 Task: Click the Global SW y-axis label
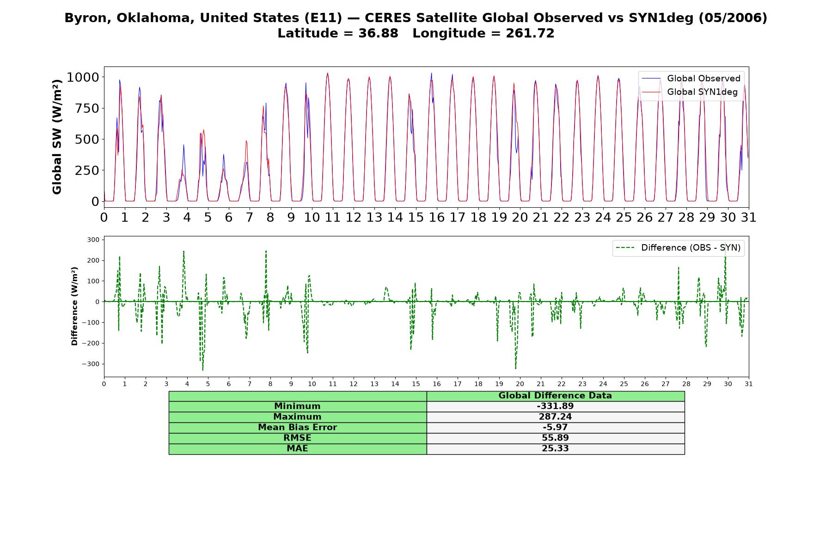[57, 137]
